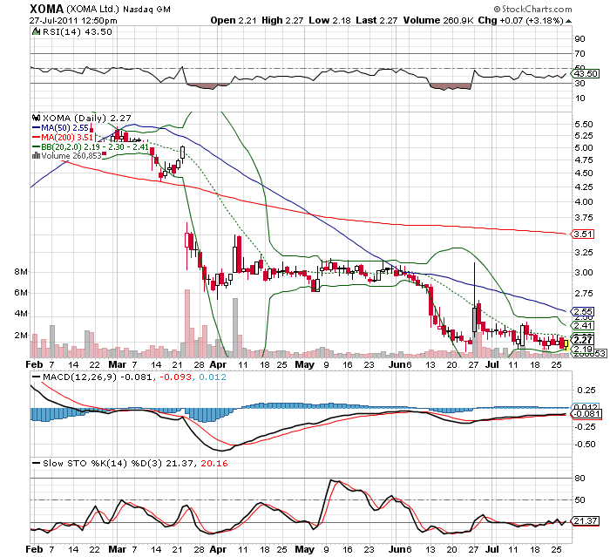Click the Open 2.21 quote value
The image size is (610, 557).
234,20
